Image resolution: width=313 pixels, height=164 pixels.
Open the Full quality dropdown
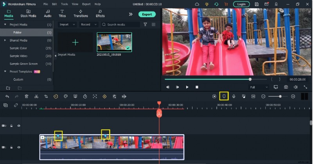point(259,87)
